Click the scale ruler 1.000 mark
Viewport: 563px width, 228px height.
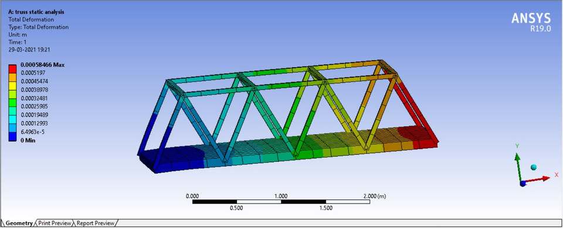click(281, 196)
